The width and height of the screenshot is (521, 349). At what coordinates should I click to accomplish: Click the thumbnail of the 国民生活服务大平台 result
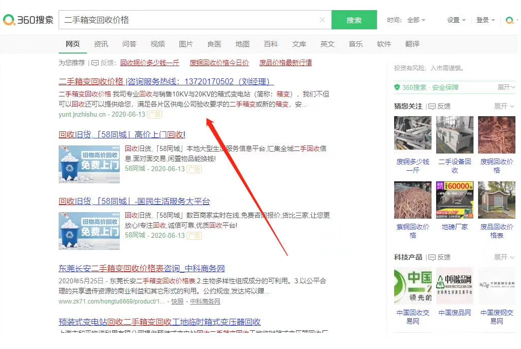(89, 231)
